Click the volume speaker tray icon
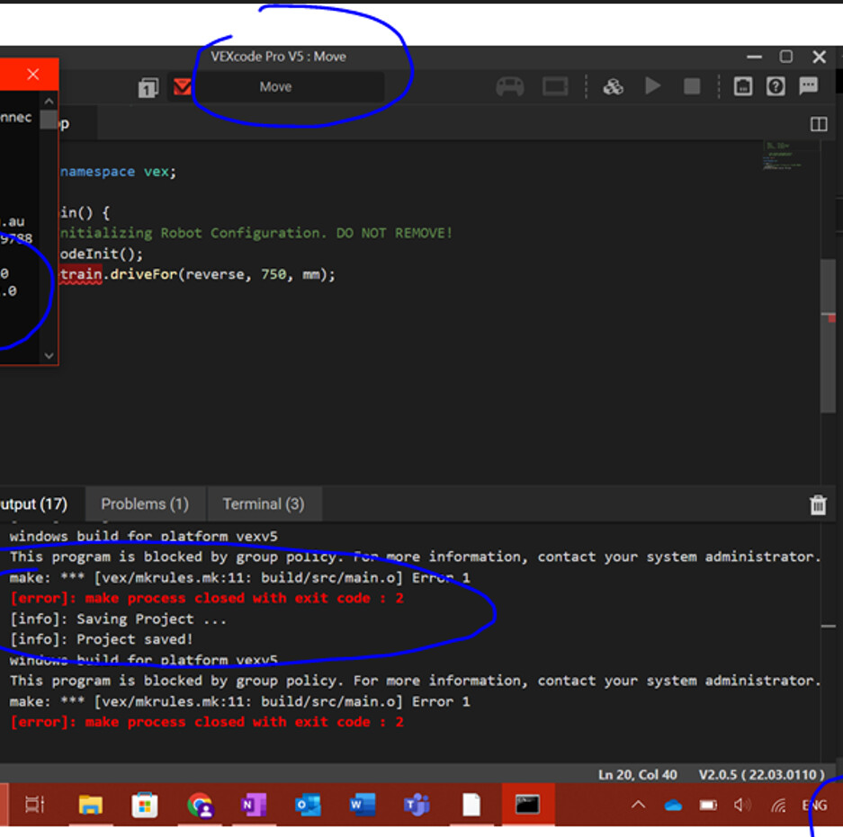843x837 pixels. click(x=742, y=805)
